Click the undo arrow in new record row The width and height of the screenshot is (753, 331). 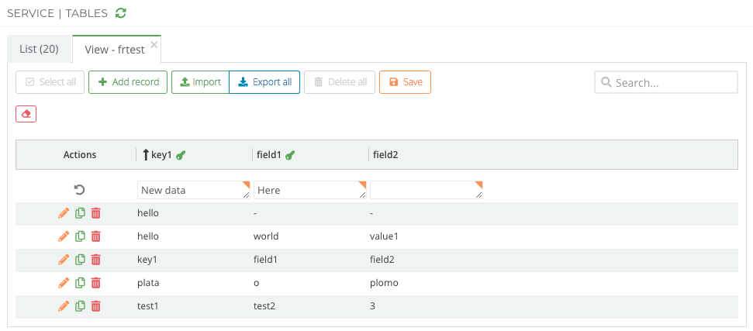pyautogui.click(x=79, y=190)
